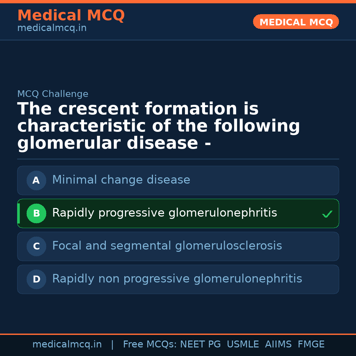This screenshot has width=356, height=356.
Task: Click the letter C circle badge
Action: tap(36, 246)
